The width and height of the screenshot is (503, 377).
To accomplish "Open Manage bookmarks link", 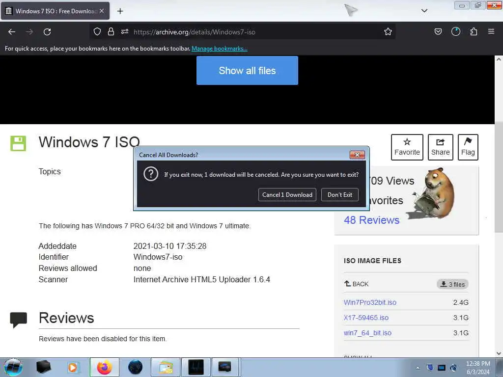I will click(220, 49).
